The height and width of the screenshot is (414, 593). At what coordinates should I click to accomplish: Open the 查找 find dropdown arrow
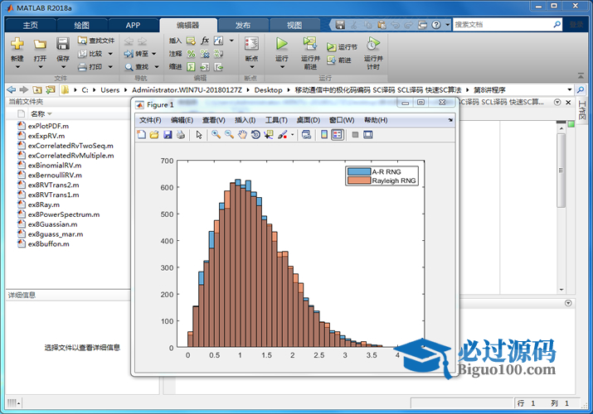pyautogui.click(x=157, y=67)
